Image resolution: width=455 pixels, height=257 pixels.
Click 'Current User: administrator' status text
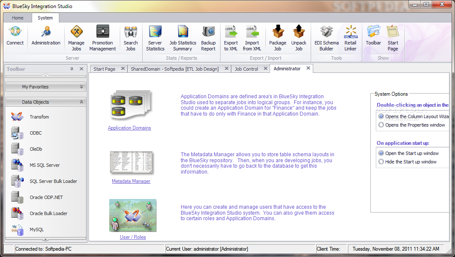tap(207, 249)
